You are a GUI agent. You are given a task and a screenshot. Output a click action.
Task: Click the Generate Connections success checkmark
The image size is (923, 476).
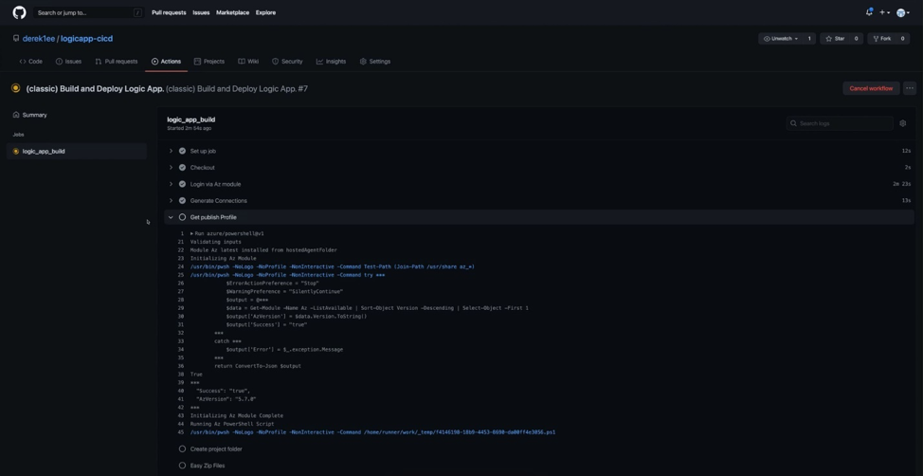tap(183, 200)
